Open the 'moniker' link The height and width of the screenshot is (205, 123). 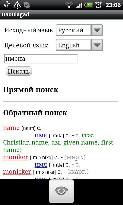(x=16, y=157)
